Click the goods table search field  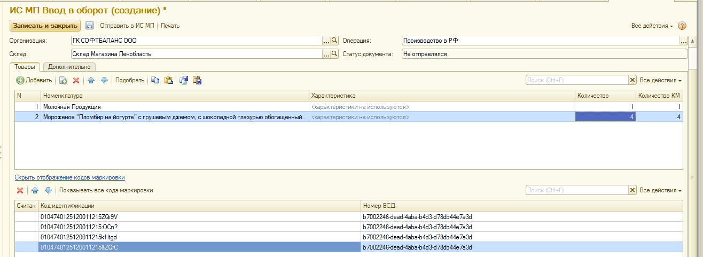click(x=576, y=80)
